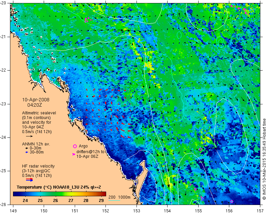
Task: Click the -25 latitude axis label
Action: (3, 171)
